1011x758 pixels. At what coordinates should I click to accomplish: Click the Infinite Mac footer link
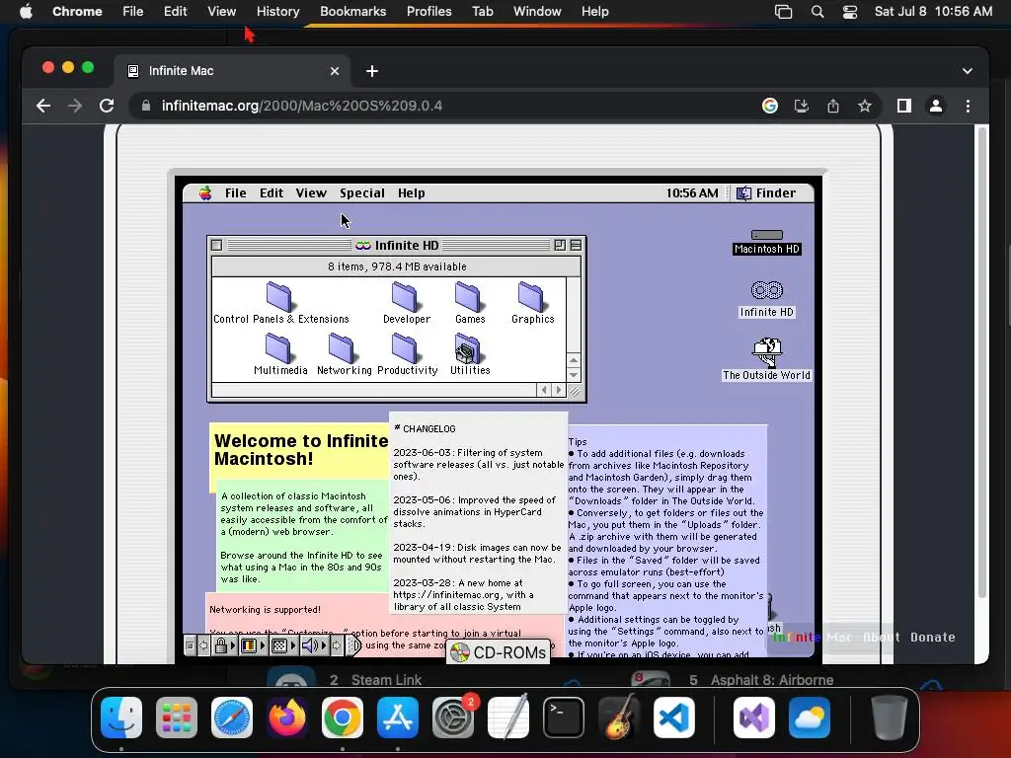click(x=813, y=637)
